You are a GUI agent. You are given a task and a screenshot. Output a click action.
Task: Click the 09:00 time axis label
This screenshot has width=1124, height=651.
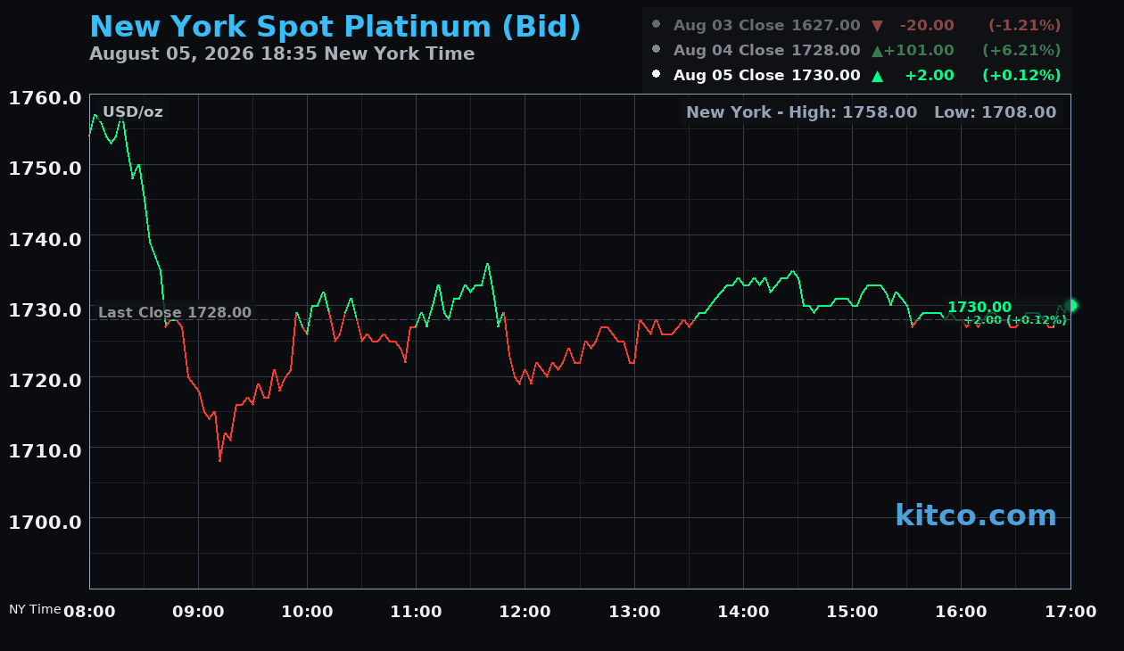(198, 612)
